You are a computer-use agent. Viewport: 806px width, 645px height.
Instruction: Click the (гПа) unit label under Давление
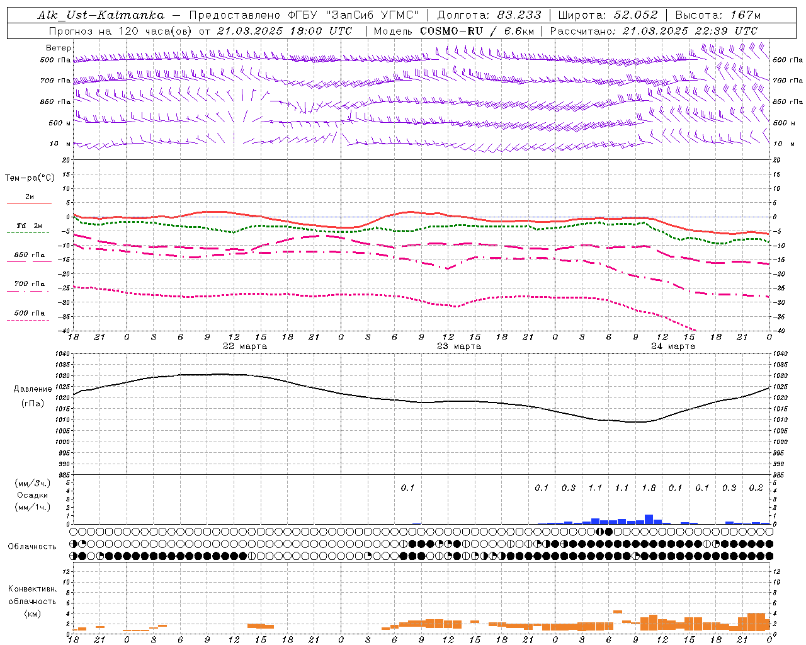click(33, 404)
